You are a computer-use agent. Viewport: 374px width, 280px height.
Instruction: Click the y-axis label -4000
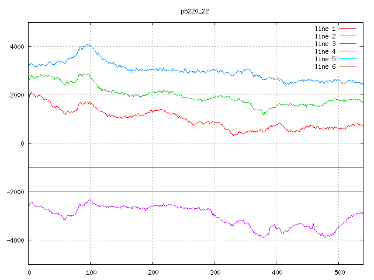coord(16,240)
